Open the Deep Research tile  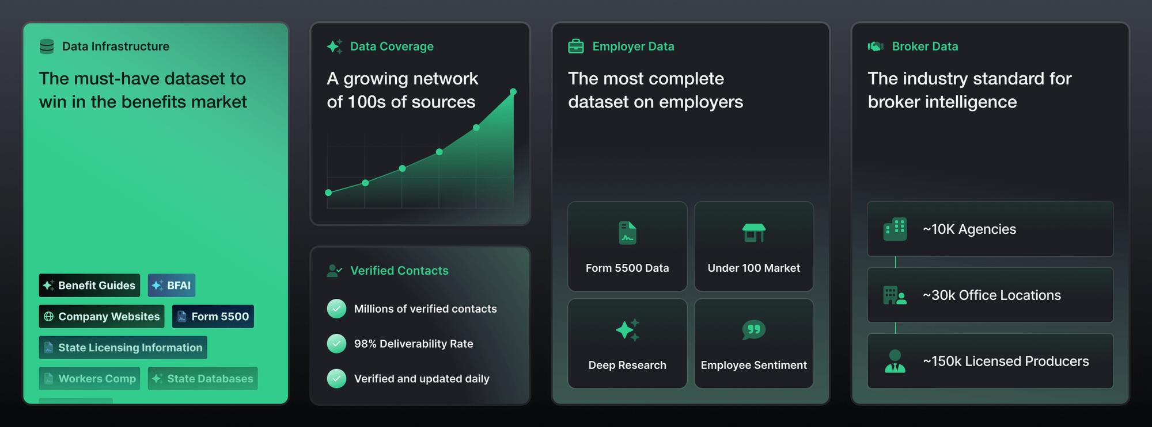(x=627, y=344)
